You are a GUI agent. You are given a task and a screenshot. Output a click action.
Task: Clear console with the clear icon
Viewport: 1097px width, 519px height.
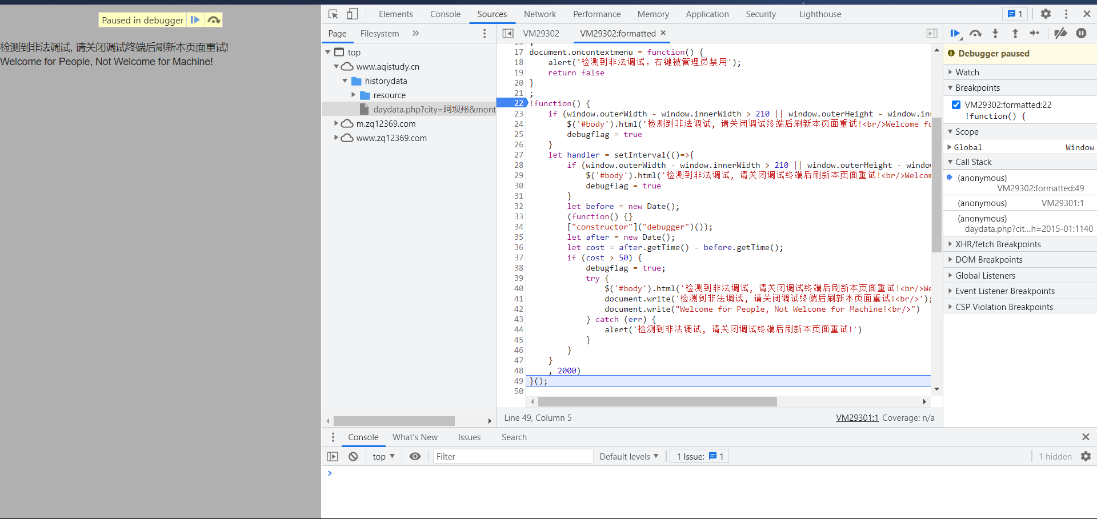(353, 457)
